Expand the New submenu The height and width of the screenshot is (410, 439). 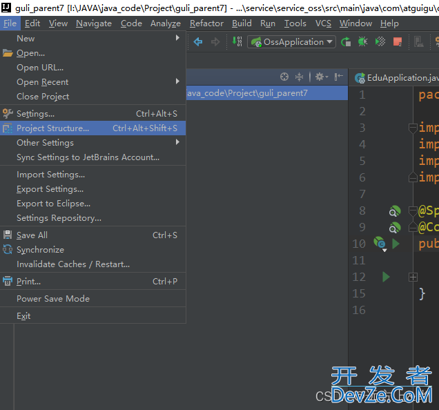93,39
